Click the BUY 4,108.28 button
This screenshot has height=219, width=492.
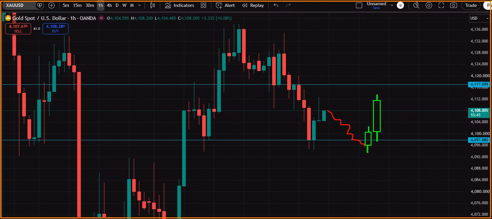[55, 29]
